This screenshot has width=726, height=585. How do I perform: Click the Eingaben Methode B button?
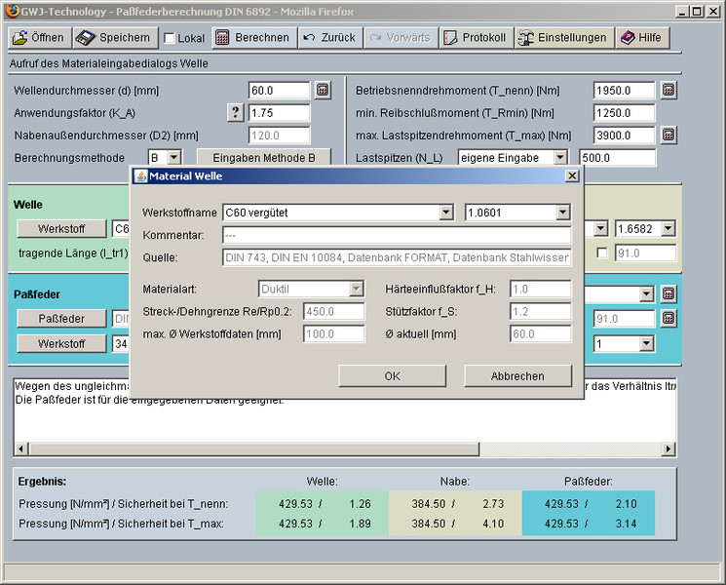click(263, 157)
